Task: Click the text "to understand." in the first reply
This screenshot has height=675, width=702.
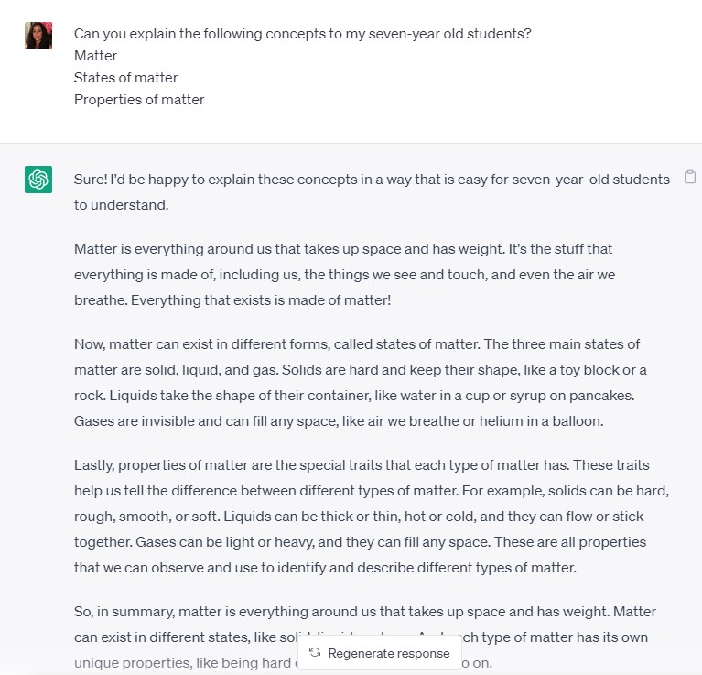Action: click(122, 204)
